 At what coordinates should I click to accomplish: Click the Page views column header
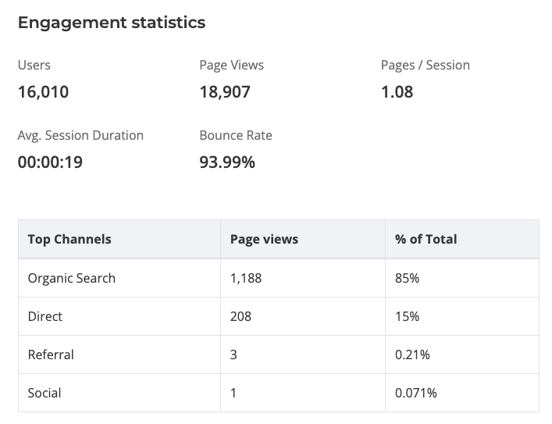(x=264, y=239)
